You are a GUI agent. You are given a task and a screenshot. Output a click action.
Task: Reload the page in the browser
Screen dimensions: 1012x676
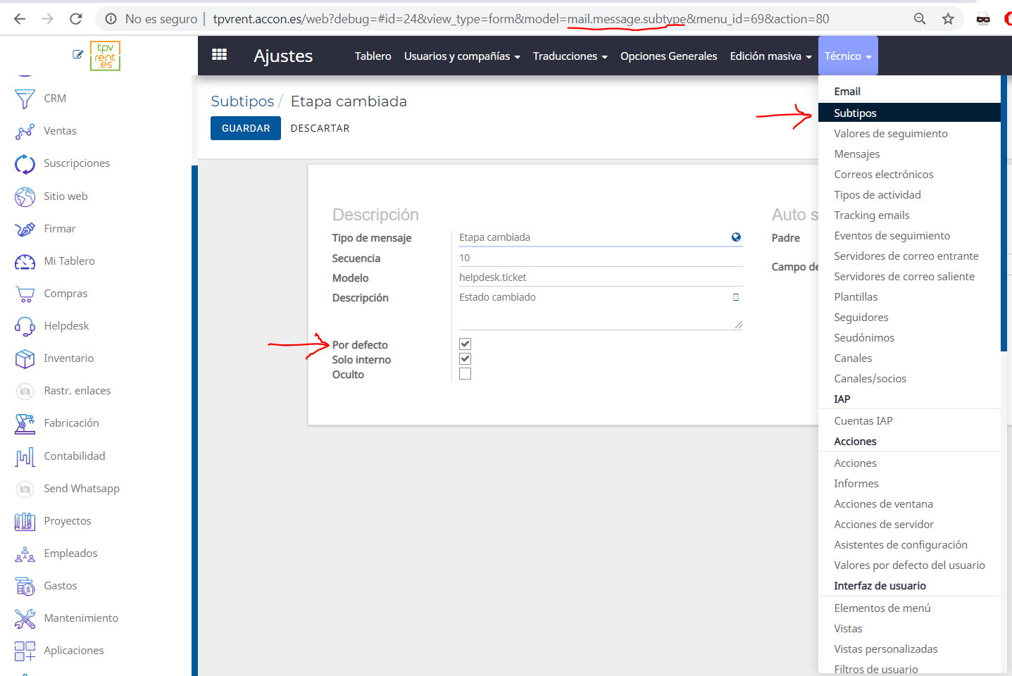click(x=76, y=19)
